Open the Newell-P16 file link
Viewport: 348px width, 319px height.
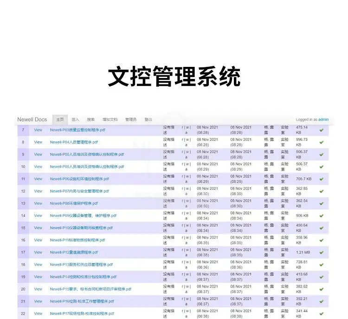(x=82, y=301)
